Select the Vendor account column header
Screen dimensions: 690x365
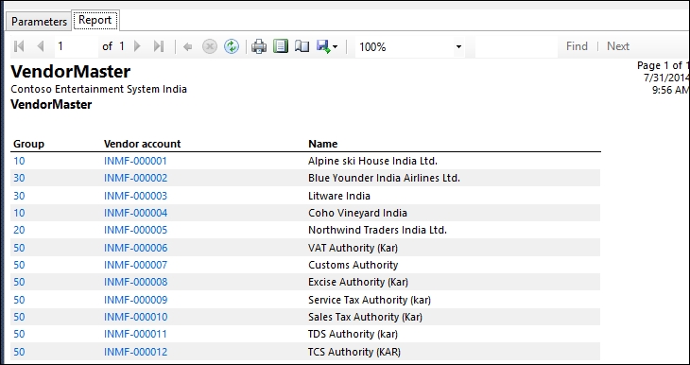(x=142, y=144)
